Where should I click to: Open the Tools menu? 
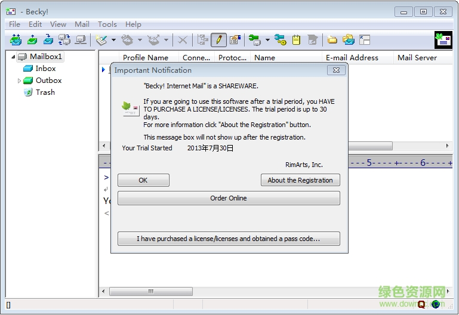click(107, 24)
